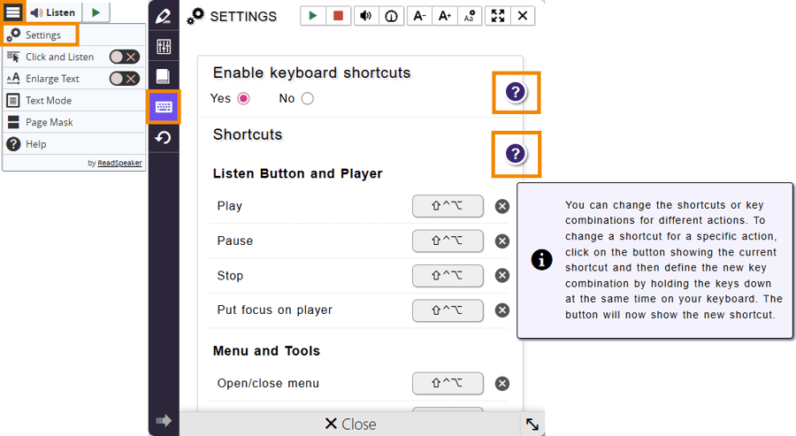Screen dimensions: 796x436
Task: Toggle the Enlarge Text switch
Action: pos(124,79)
